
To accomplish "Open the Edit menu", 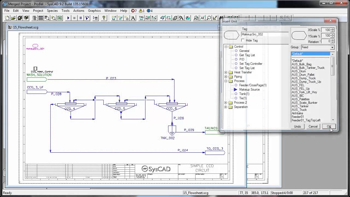I will 16,11.
